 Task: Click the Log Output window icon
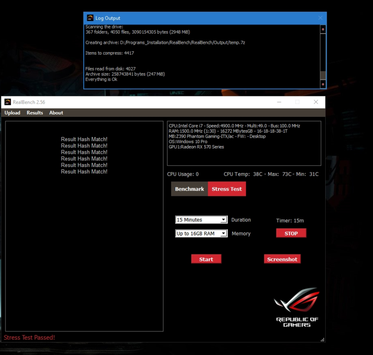pos(90,18)
